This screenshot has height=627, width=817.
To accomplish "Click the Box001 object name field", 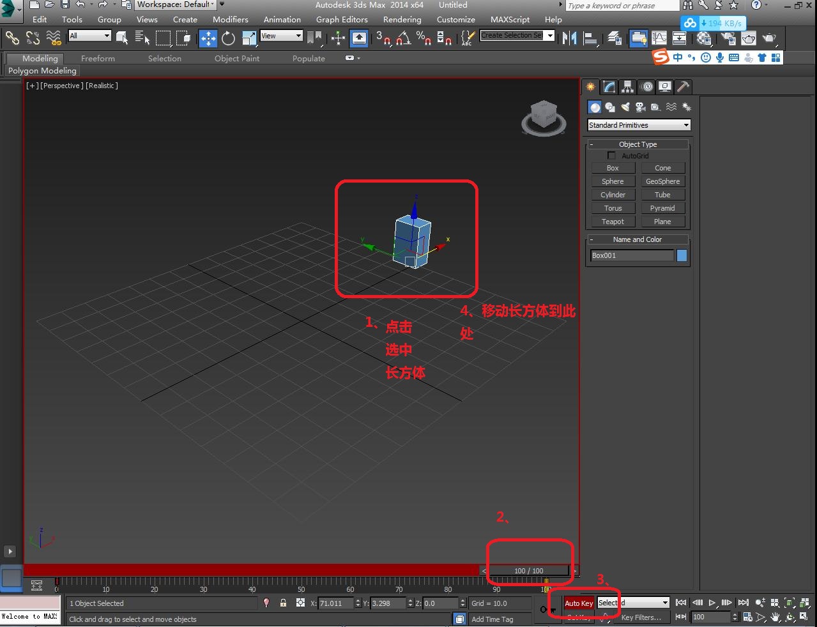I will click(632, 255).
